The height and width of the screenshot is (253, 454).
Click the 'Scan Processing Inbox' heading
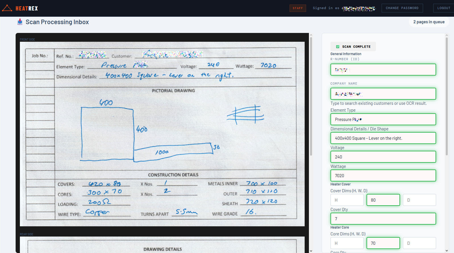point(57,22)
